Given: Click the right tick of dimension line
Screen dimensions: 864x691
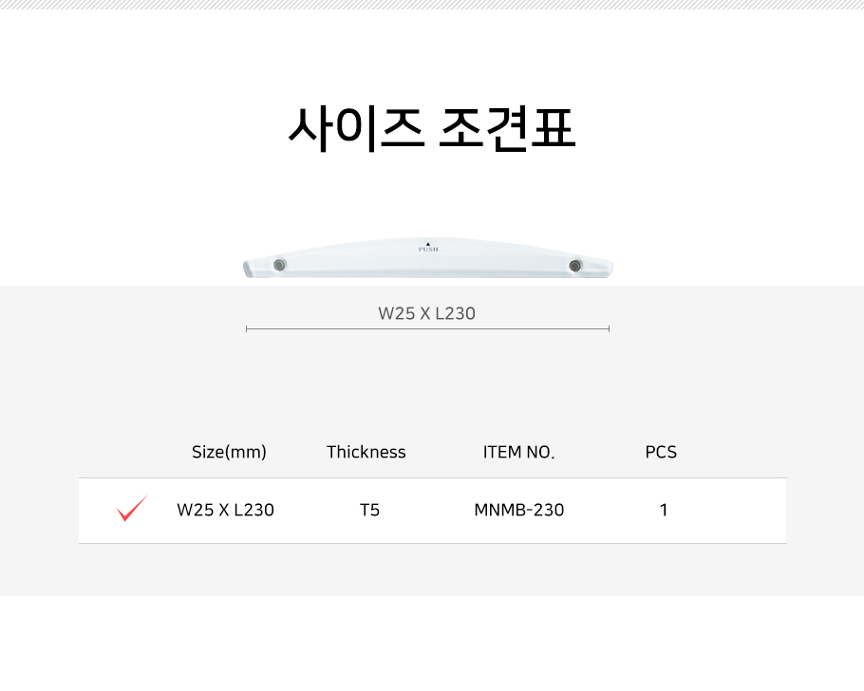Looking at the screenshot, I should tap(609, 328).
